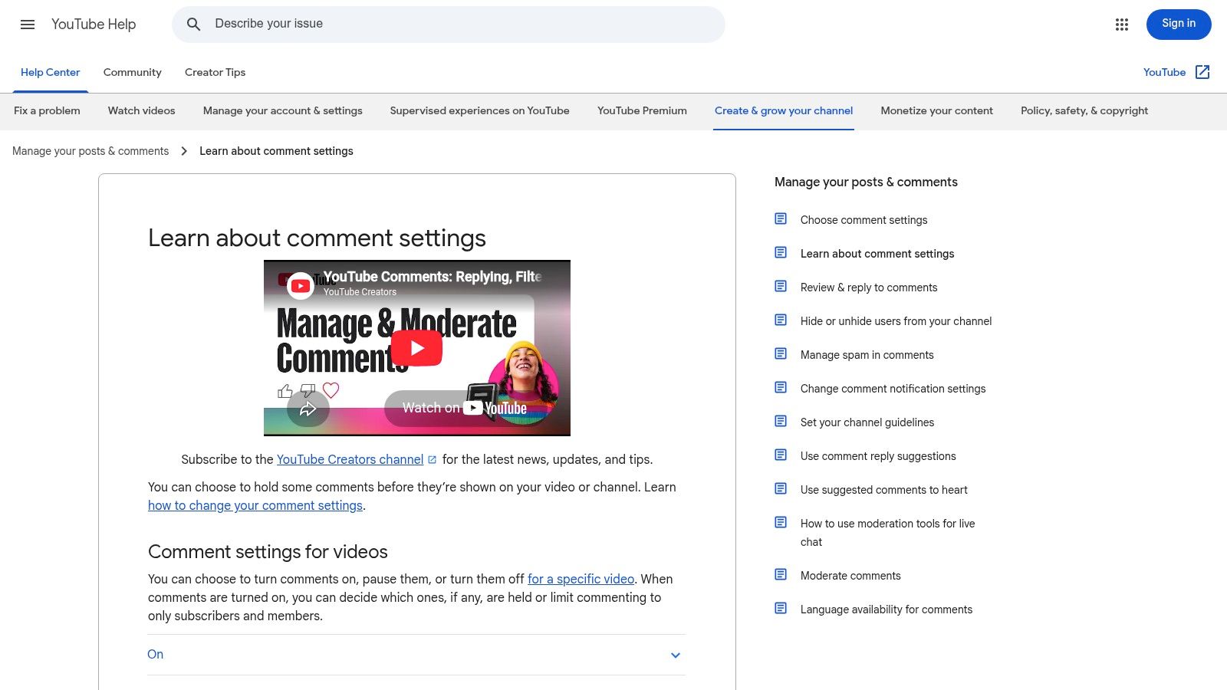
Task: Expand the On section chevron
Action: click(676, 655)
